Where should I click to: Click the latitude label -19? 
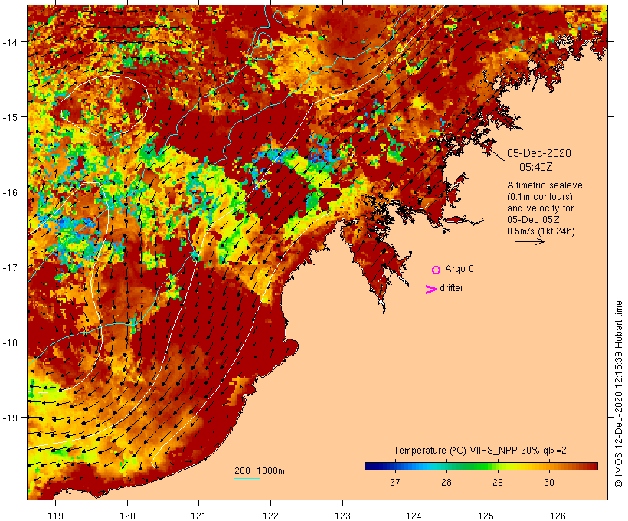point(10,418)
